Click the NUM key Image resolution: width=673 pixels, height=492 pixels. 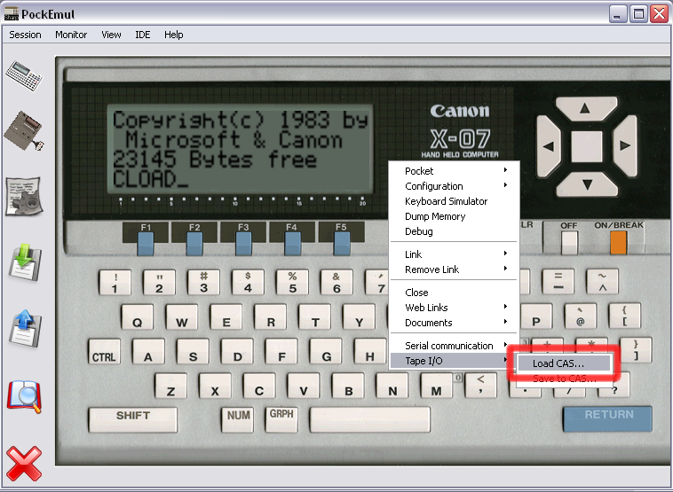coord(237,419)
